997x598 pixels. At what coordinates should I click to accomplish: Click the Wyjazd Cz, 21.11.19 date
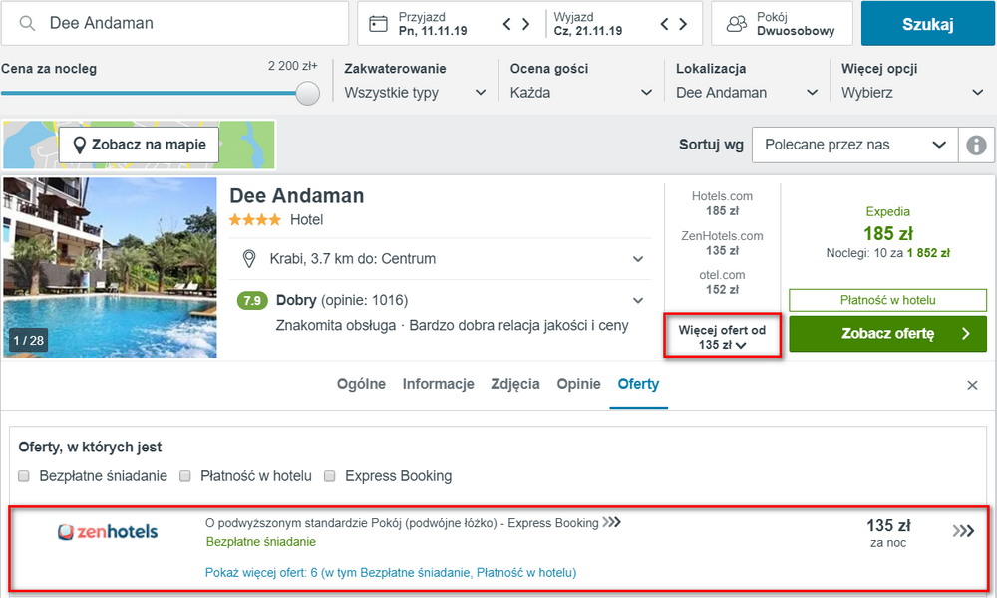(x=587, y=24)
